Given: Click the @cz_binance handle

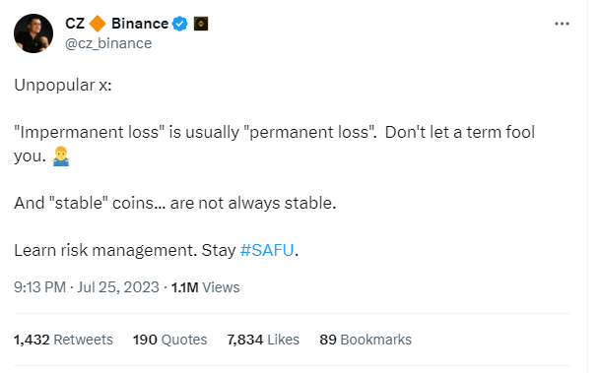Looking at the screenshot, I should (x=108, y=43).
